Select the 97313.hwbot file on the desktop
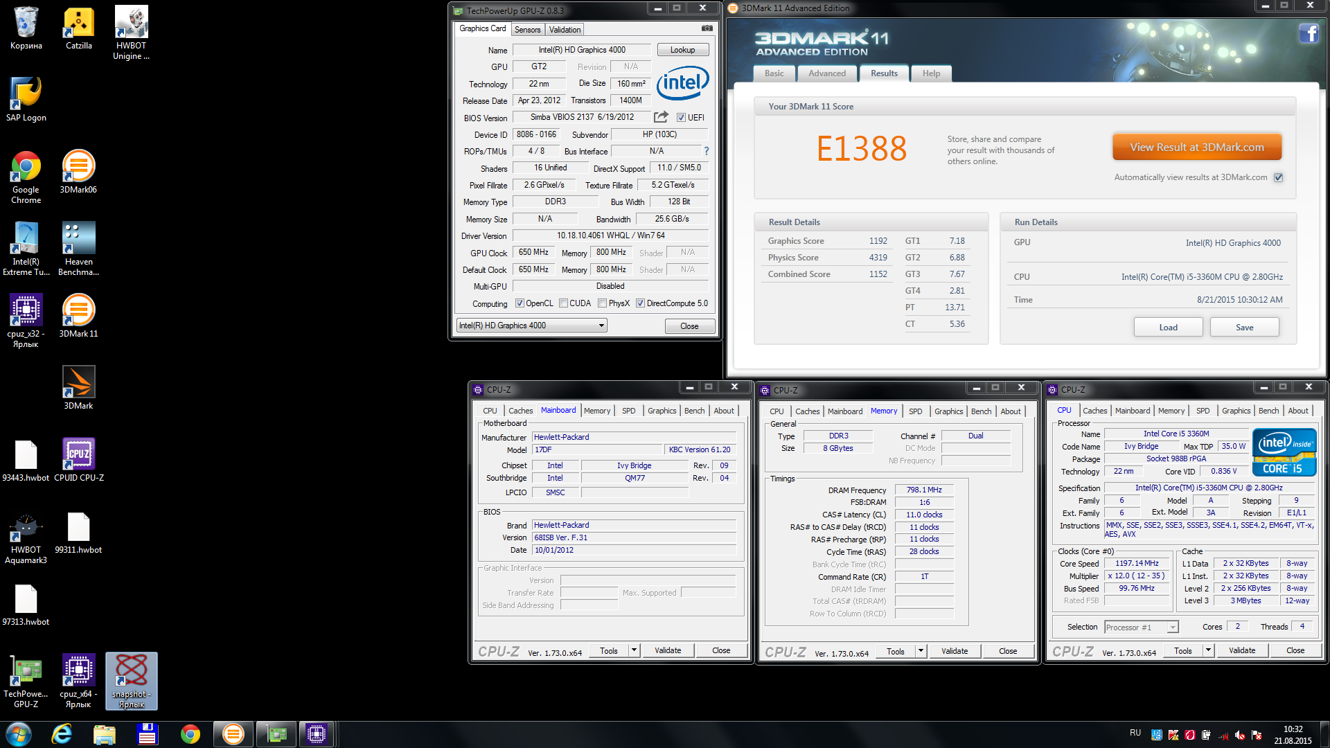Image resolution: width=1330 pixels, height=748 pixels. 26,605
